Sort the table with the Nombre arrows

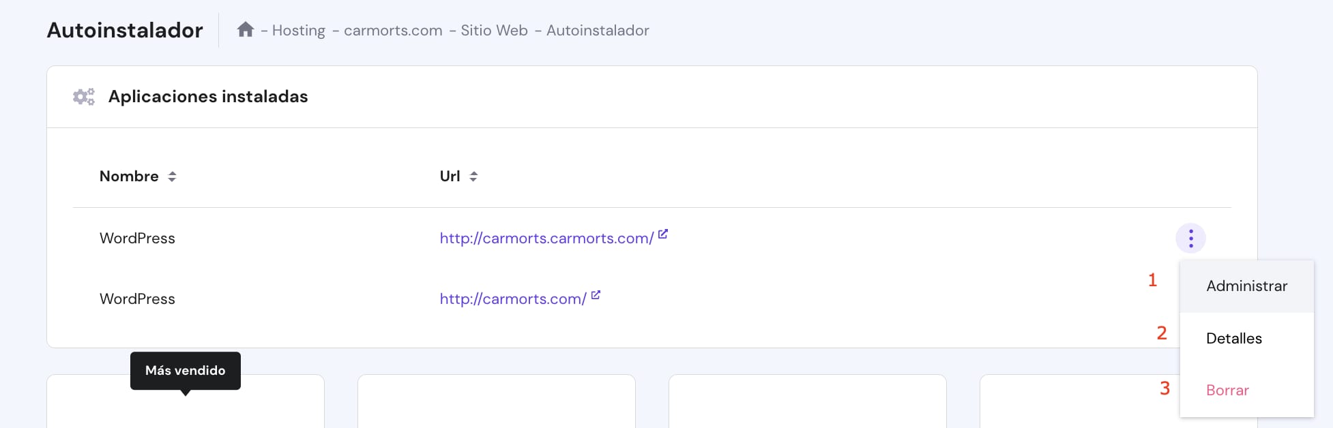[173, 177]
